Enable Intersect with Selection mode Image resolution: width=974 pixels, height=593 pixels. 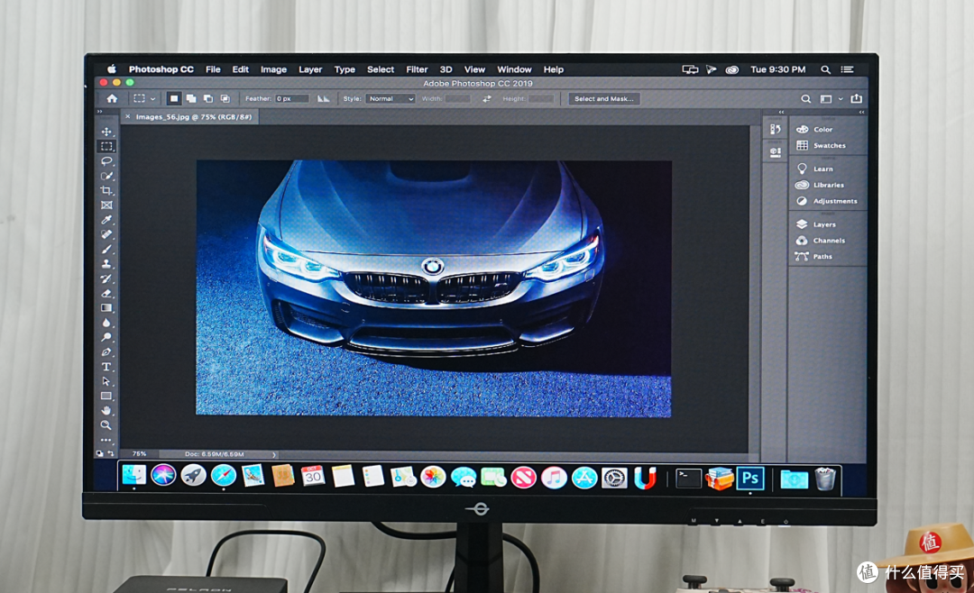pyautogui.click(x=225, y=99)
